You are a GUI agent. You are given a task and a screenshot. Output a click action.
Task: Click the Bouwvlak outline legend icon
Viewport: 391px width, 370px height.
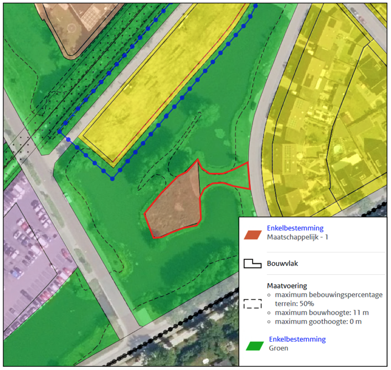click(253, 264)
